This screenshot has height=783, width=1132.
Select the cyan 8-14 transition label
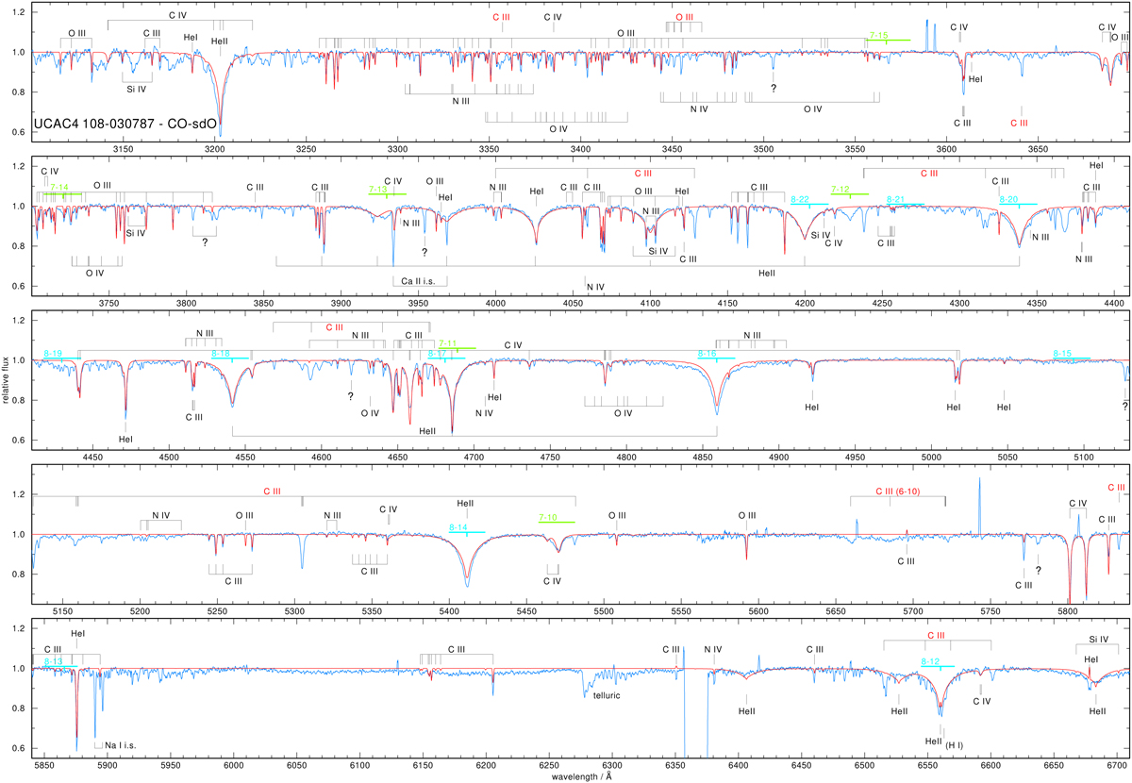pos(459,526)
